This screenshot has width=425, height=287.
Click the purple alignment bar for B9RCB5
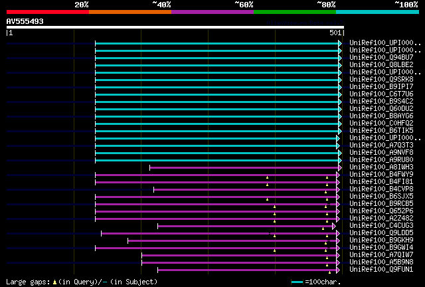pos(216,205)
